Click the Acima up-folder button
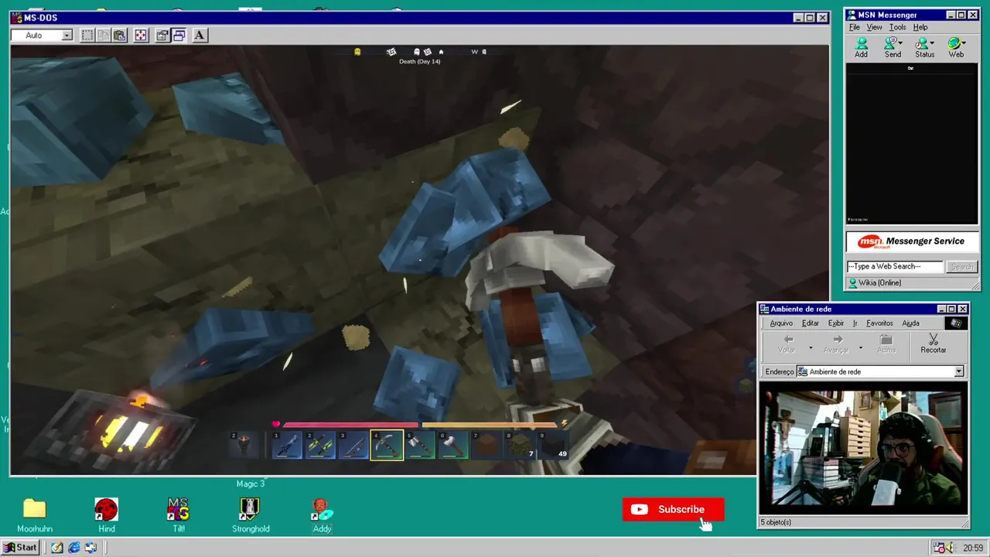 click(886, 344)
